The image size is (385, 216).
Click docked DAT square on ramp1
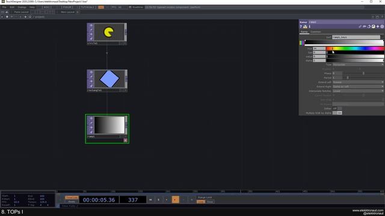(x=126, y=140)
